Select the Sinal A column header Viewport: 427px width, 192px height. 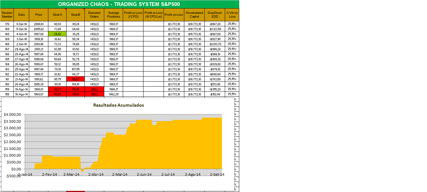coord(57,15)
